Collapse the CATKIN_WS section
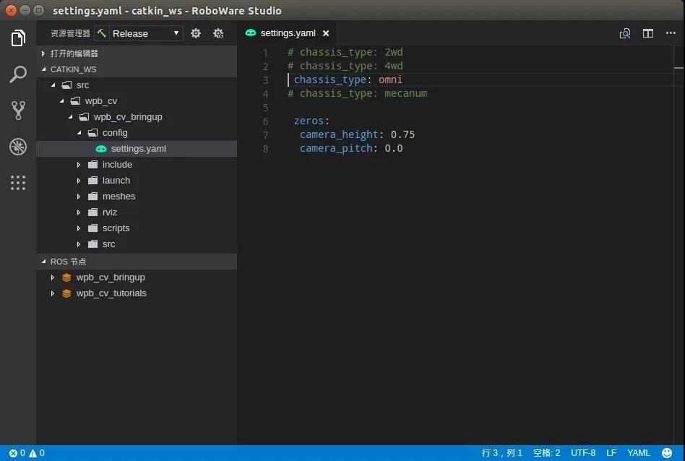Viewport: 685px width, 461px height. coord(43,69)
